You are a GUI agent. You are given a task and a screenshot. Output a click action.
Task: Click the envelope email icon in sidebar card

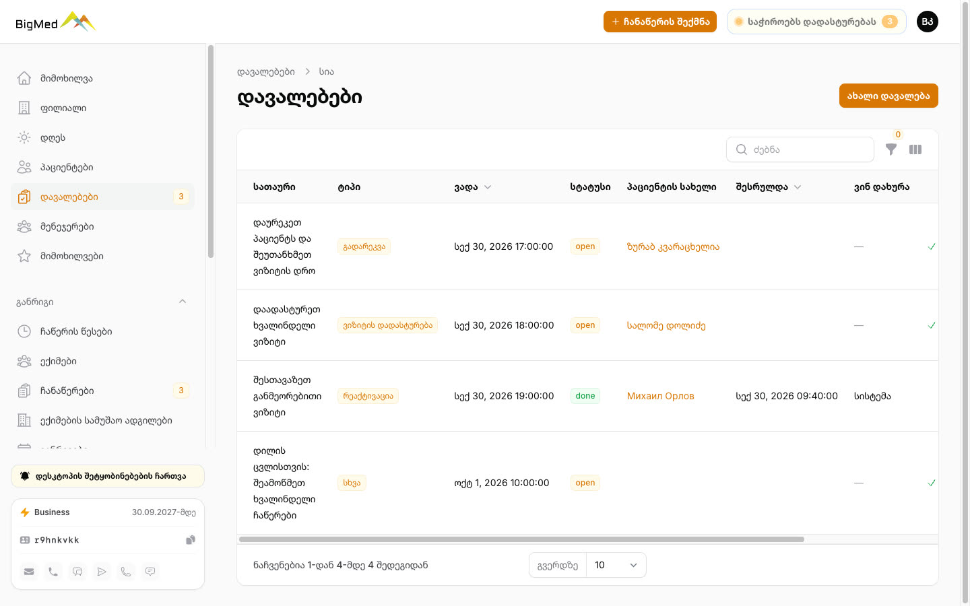29,572
